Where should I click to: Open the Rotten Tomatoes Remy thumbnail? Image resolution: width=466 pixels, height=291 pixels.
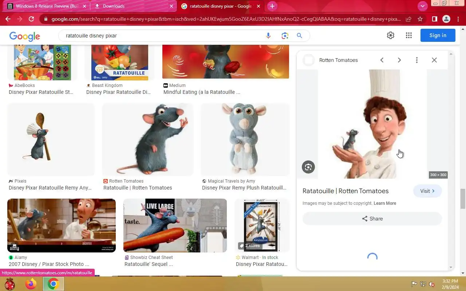tap(147, 140)
